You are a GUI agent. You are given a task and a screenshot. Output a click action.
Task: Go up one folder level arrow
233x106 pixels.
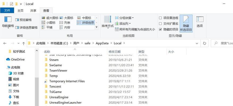point(23,43)
